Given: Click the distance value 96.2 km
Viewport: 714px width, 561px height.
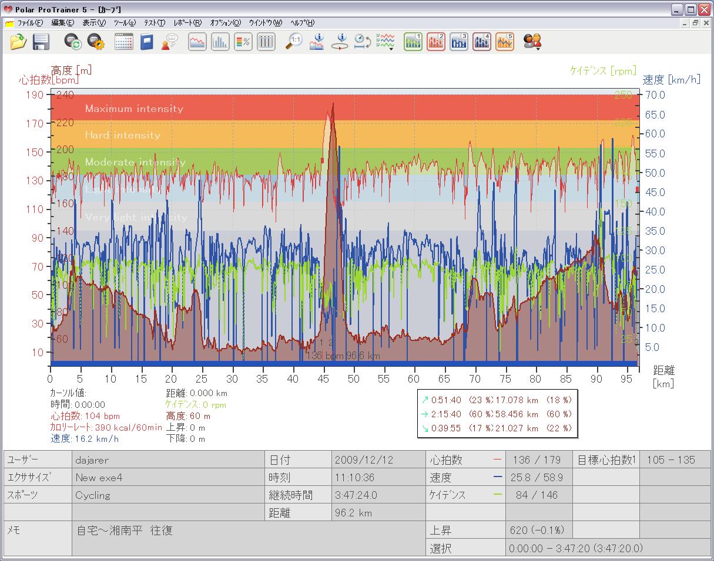Looking at the screenshot, I should [x=378, y=512].
